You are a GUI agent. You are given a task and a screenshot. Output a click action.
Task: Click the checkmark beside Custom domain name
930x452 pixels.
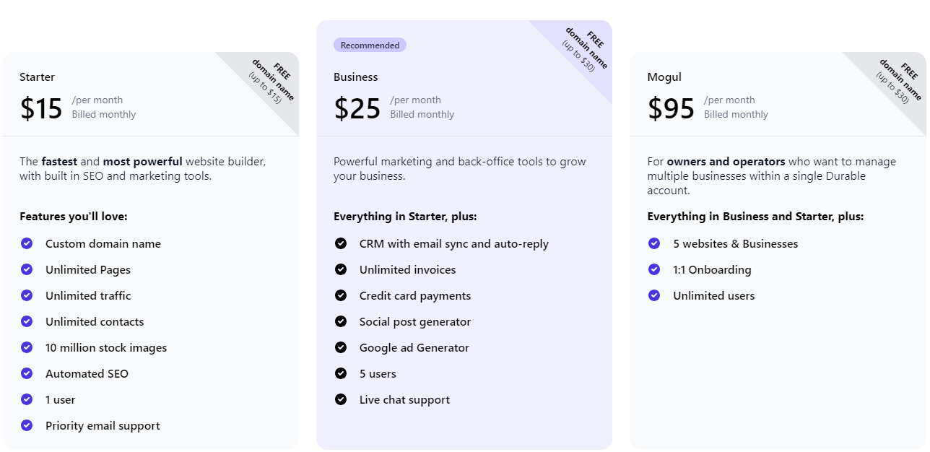click(27, 243)
